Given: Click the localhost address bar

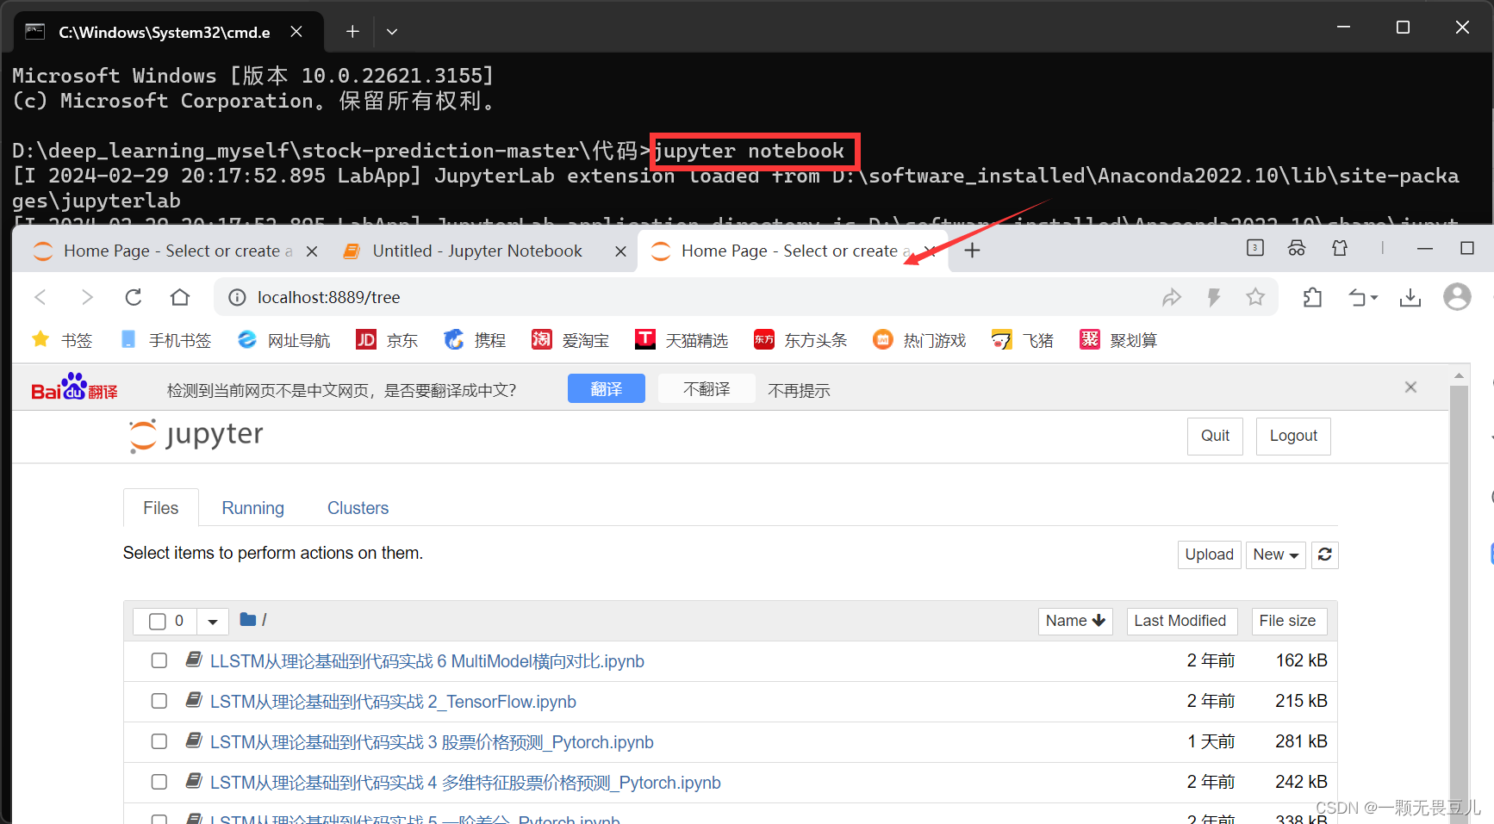Looking at the screenshot, I should click(x=330, y=297).
